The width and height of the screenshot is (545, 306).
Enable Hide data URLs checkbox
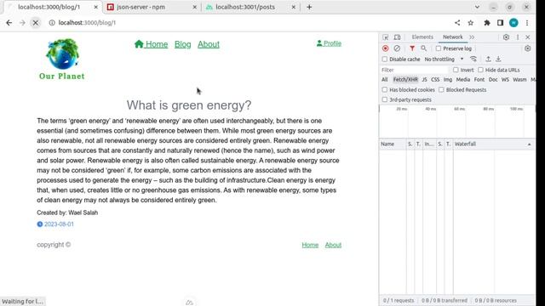coord(480,70)
